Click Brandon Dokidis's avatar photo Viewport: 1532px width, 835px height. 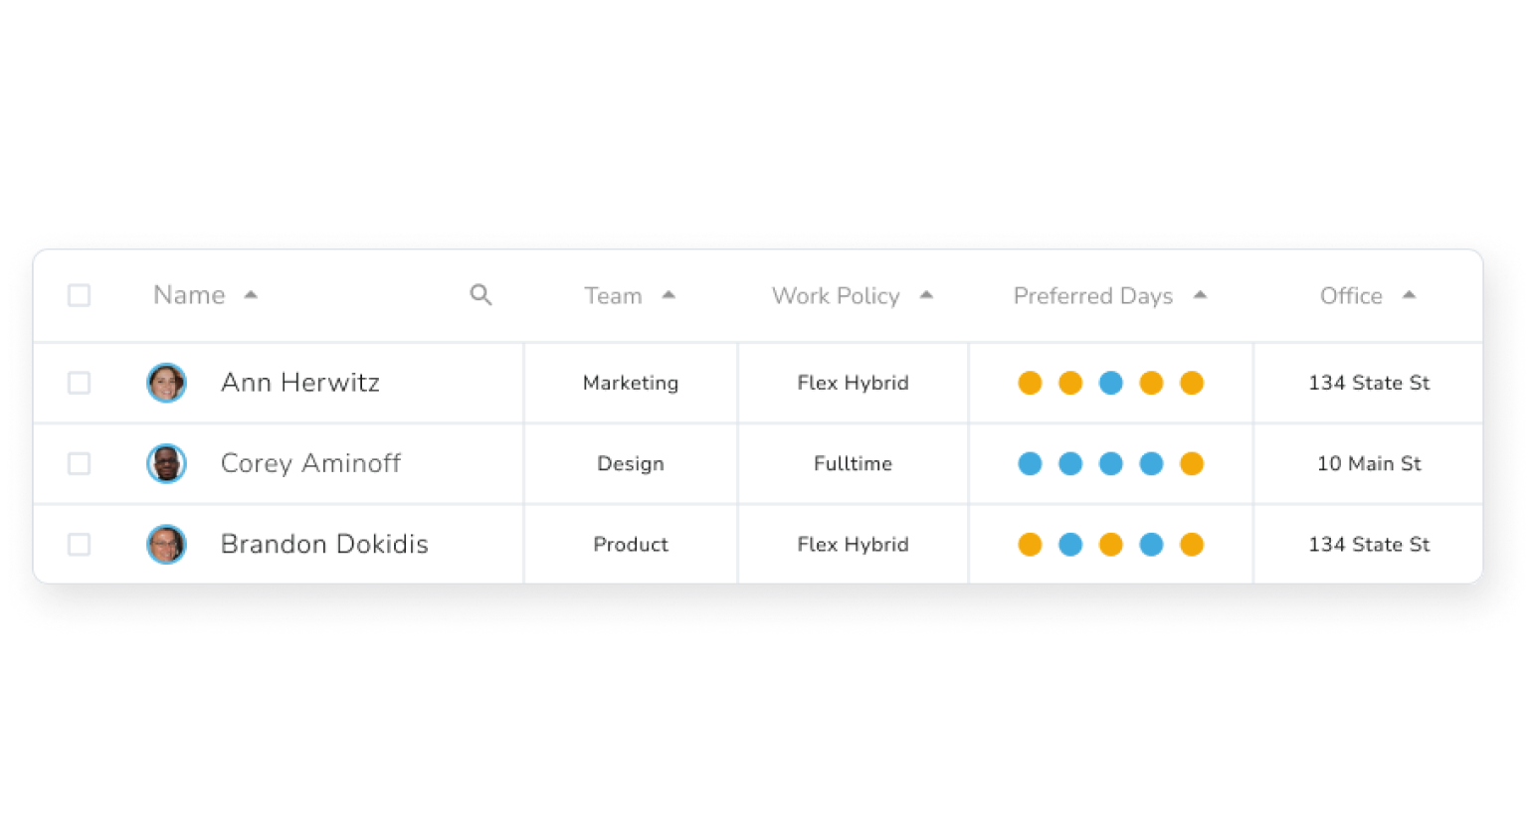[x=166, y=545]
